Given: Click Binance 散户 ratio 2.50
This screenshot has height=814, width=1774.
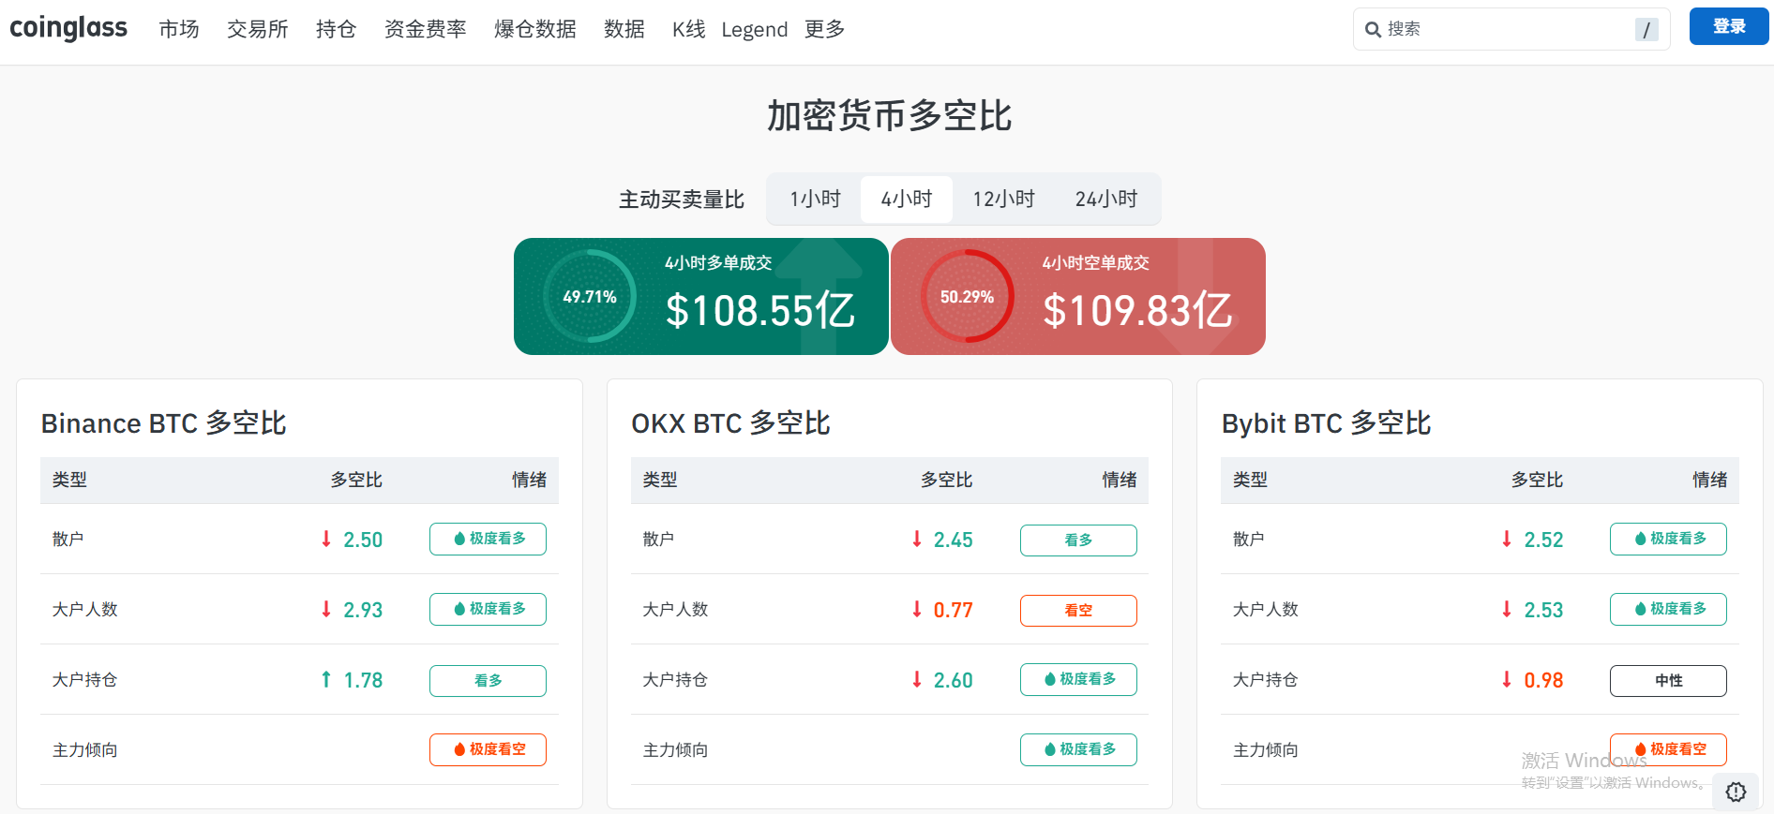Looking at the screenshot, I should pos(363,540).
